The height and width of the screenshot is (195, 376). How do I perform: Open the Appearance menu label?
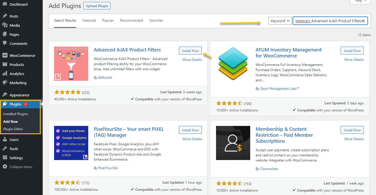click(x=19, y=95)
